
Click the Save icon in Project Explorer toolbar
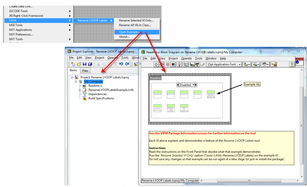[x=85, y=64]
